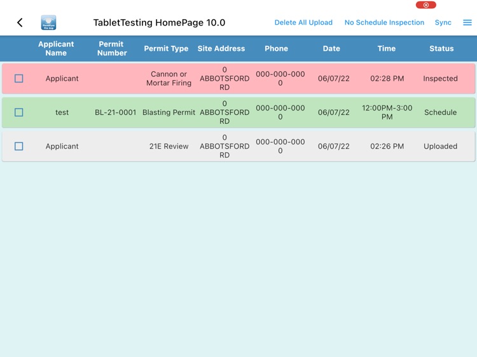477x357 pixels.
Task: Click the 02:28 PM time cell
Action: tap(387, 78)
